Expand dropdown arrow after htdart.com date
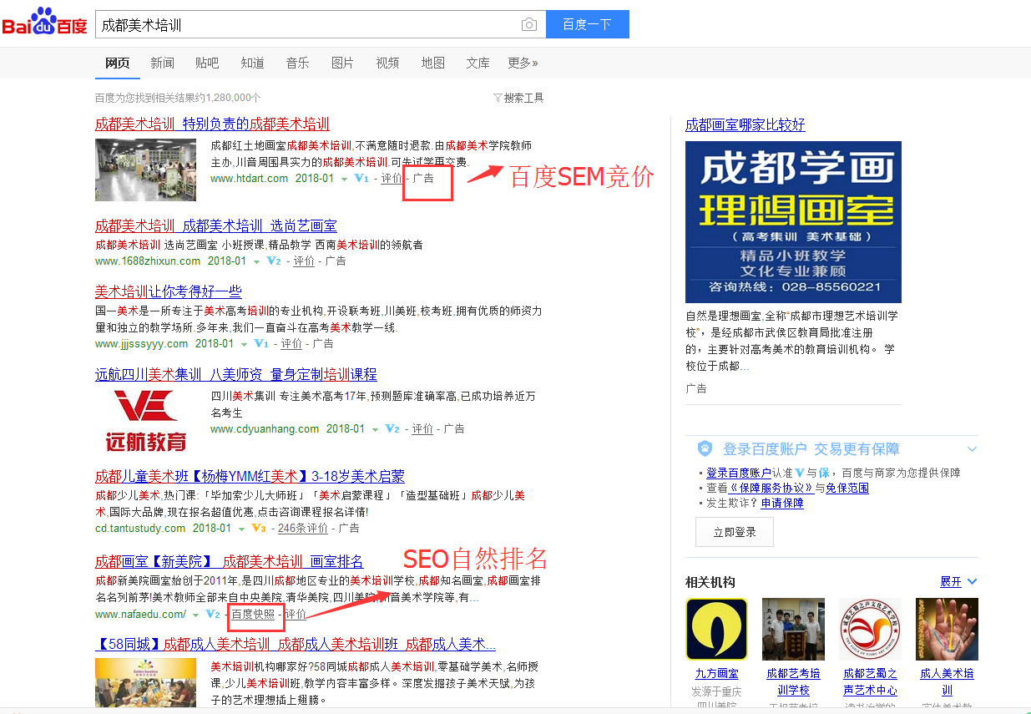The image size is (1031, 714). pos(343,180)
